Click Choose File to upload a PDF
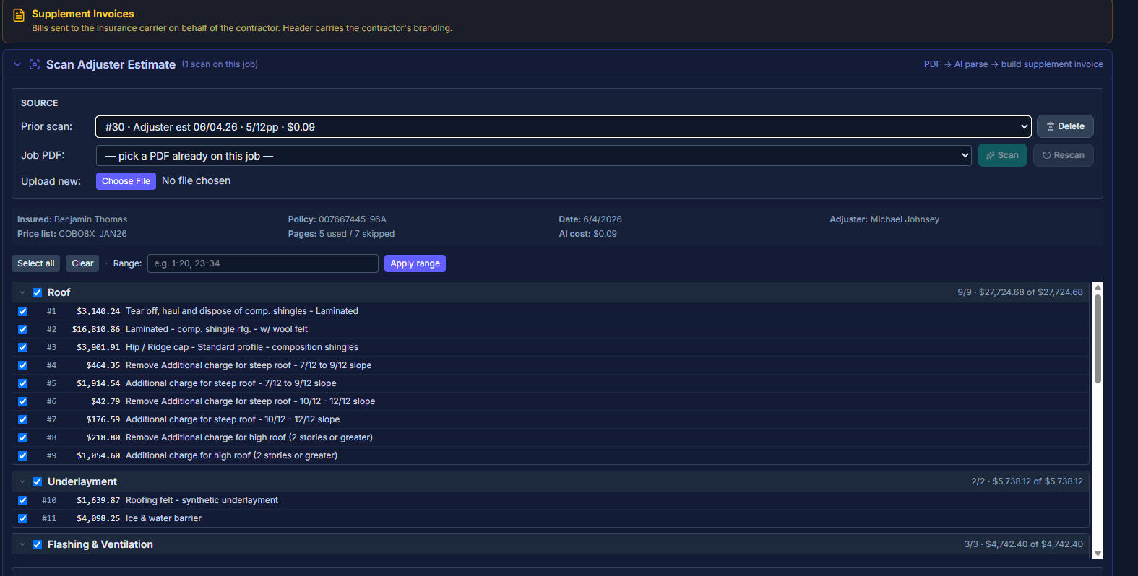1138x576 pixels. (x=126, y=181)
